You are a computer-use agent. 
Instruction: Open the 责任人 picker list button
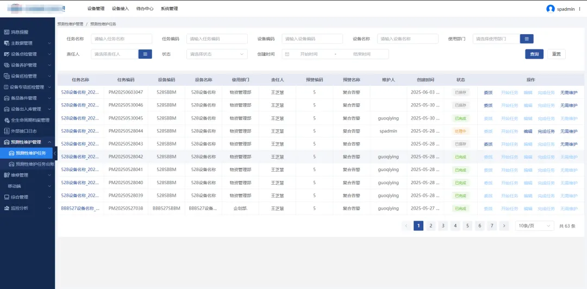coord(145,54)
